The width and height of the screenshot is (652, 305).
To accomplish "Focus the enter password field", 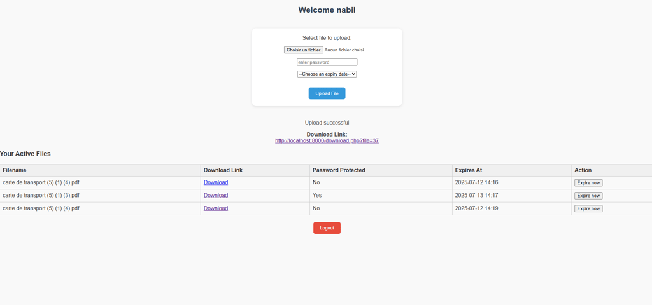I will (x=327, y=62).
